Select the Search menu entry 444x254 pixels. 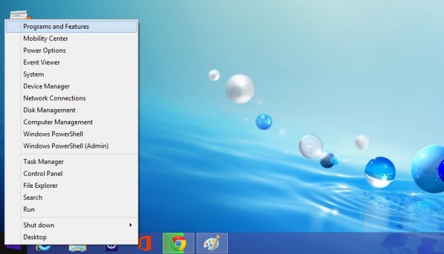72,197
